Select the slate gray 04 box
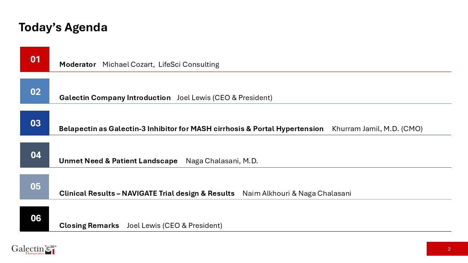The width and height of the screenshot is (468, 263). pyautogui.click(x=35, y=155)
